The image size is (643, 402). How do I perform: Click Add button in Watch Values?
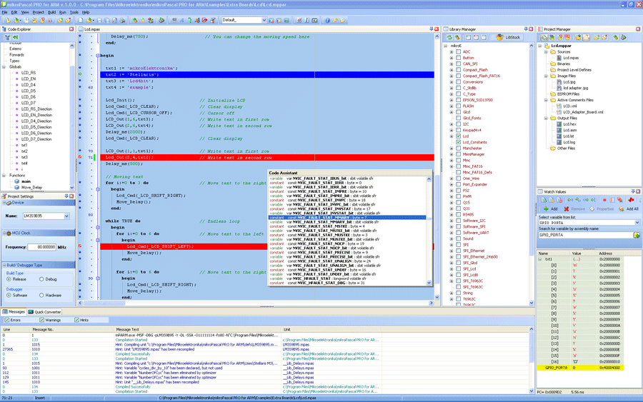[550, 209]
